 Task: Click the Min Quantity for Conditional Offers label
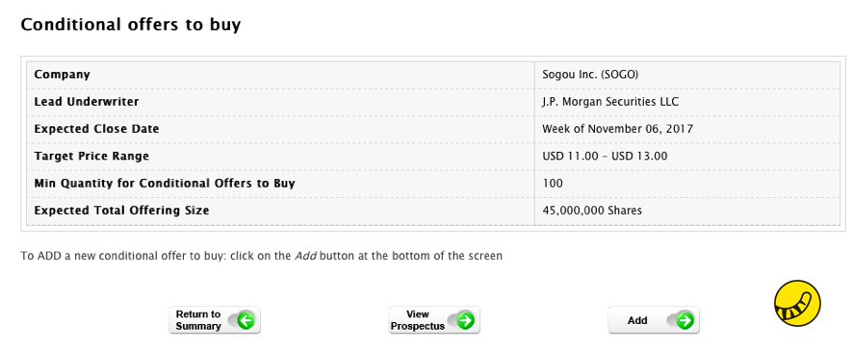click(x=165, y=183)
